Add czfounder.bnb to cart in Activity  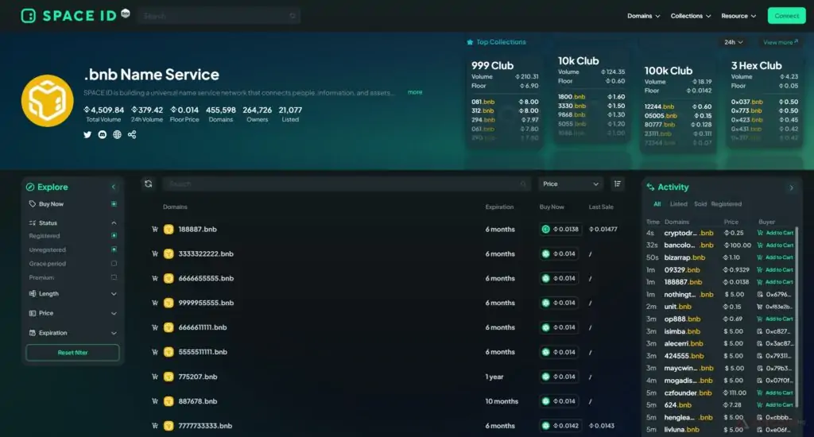[775, 393]
